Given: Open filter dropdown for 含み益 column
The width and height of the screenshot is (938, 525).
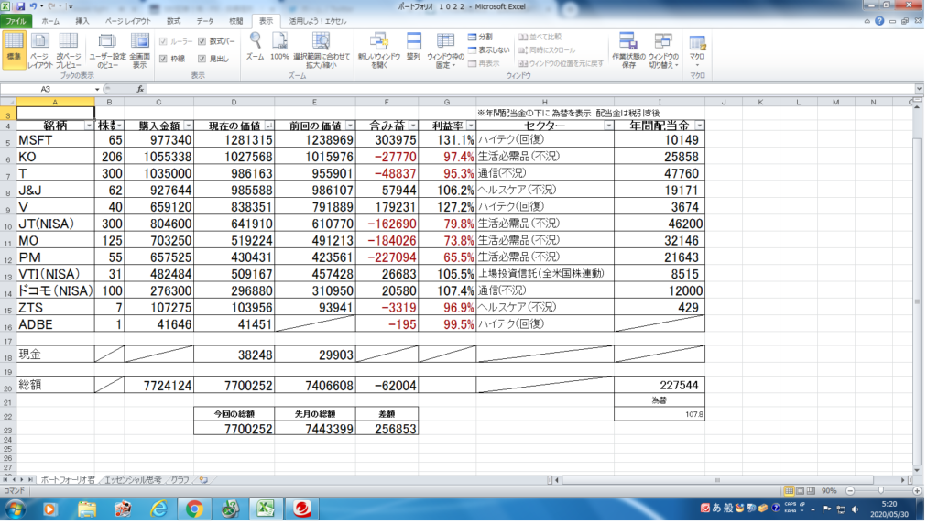Looking at the screenshot, I should tap(413, 126).
